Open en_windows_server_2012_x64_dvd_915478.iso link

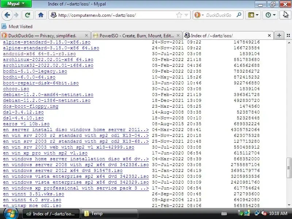click(x=63, y=170)
